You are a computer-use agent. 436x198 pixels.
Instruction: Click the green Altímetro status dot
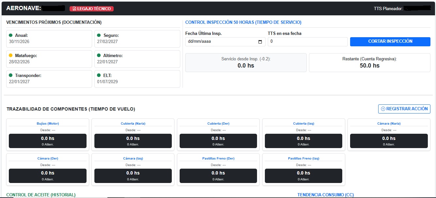(x=99, y=55)
